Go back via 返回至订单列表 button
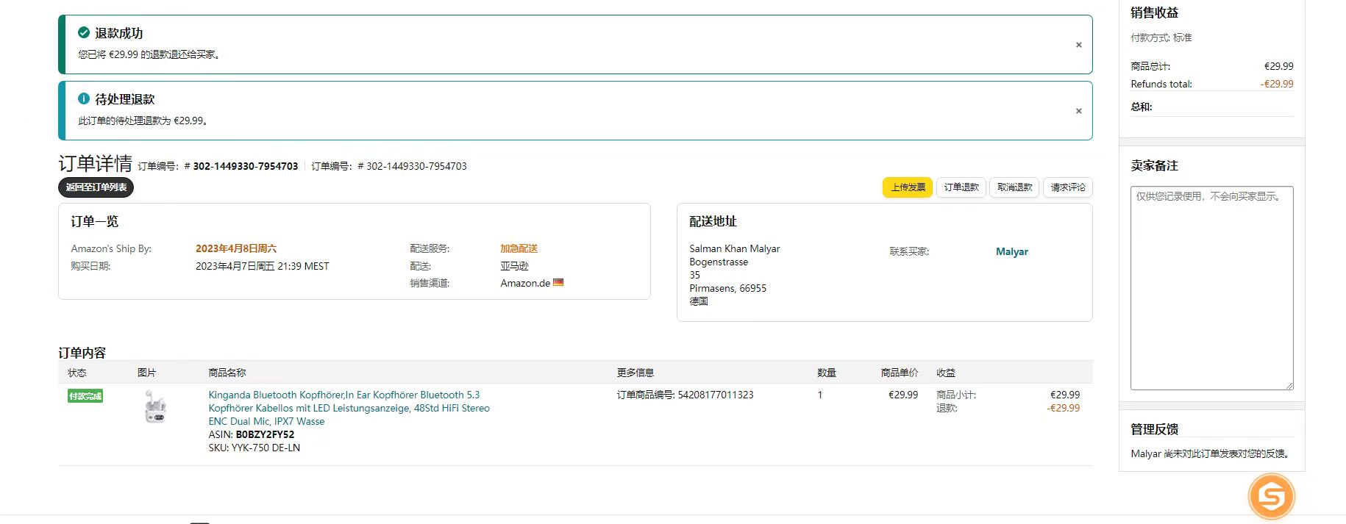The height and width of the screenshot is (524, 1346). (96, 187)
